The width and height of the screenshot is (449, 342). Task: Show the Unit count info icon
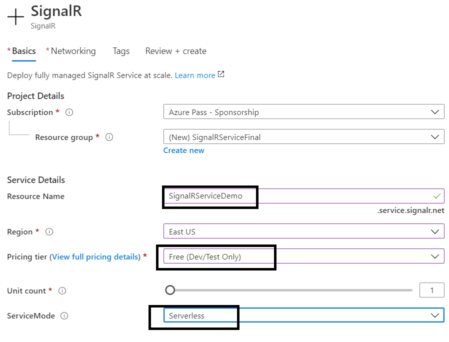62,290
